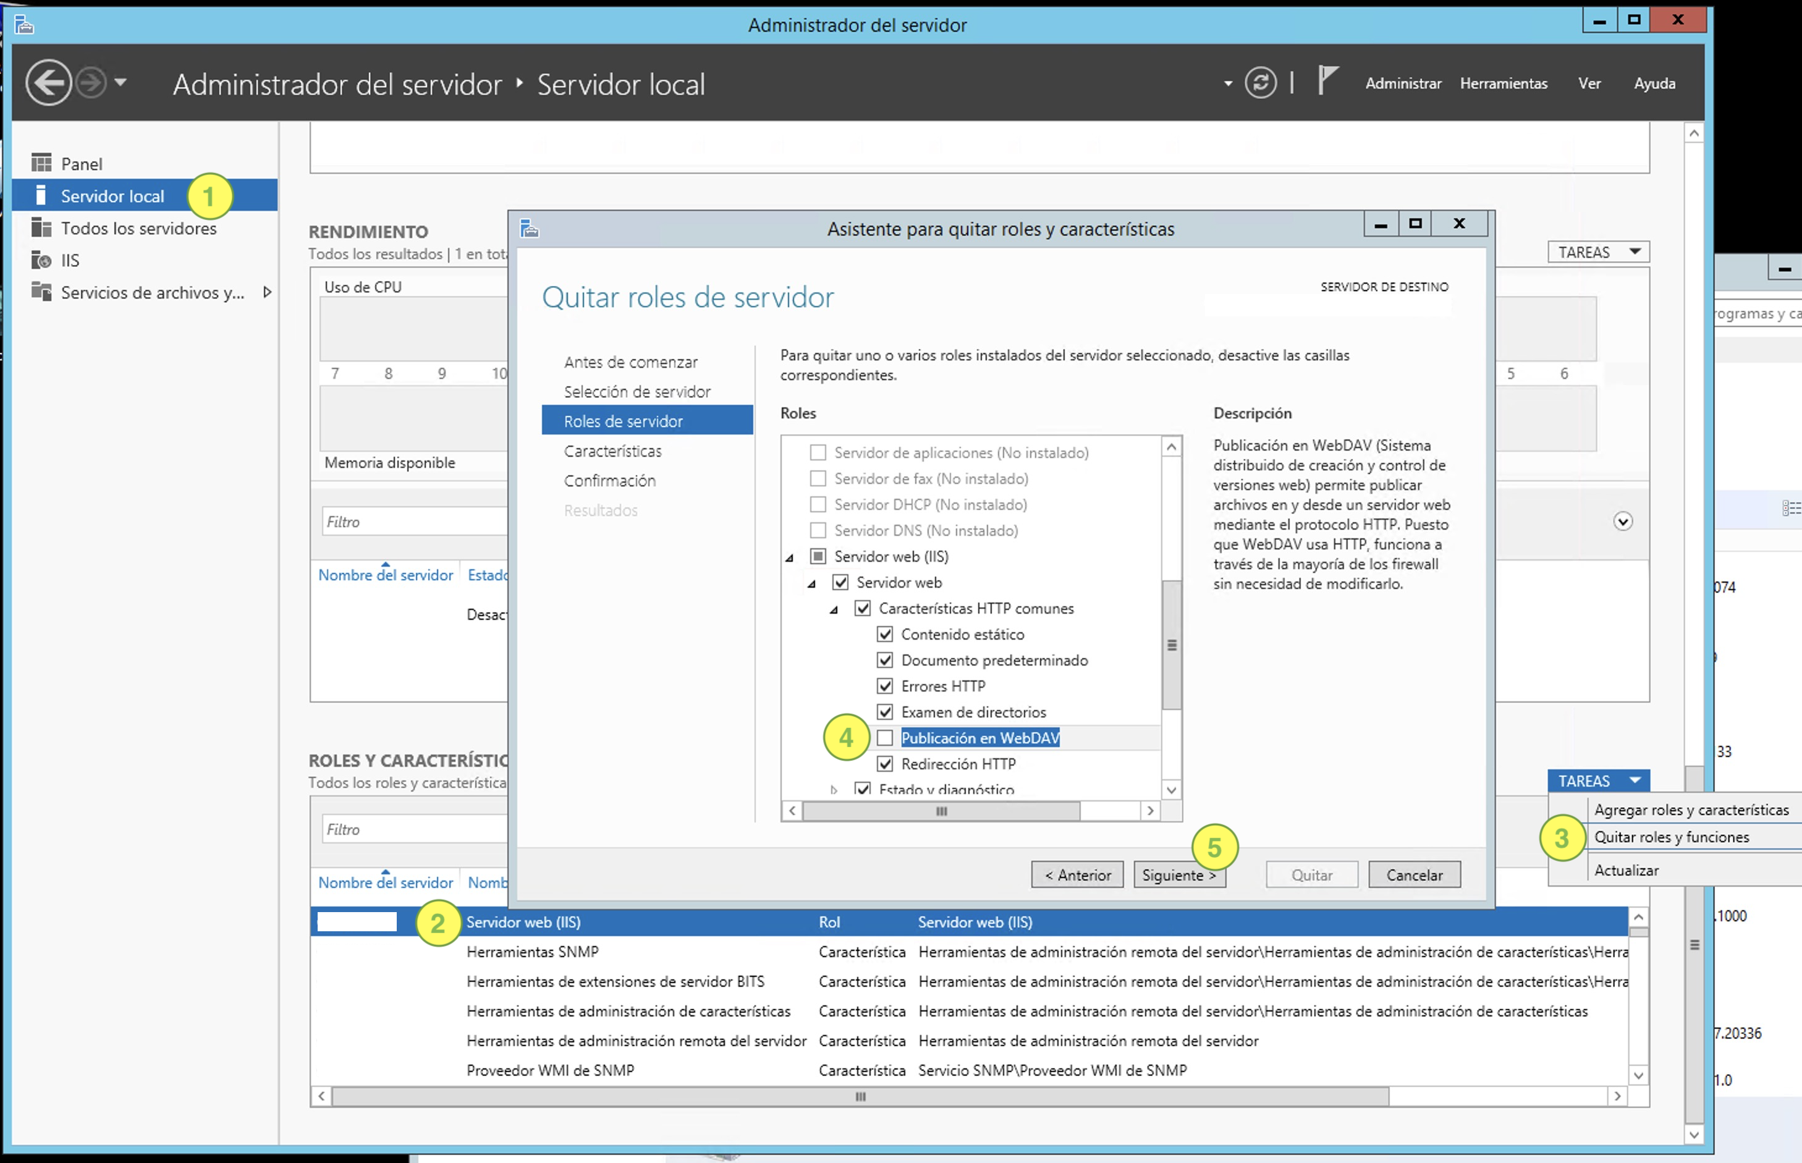Screen dimensions: 1802x1163
Task: Sort by Nombre del servidor in roles table
Action: click(385, 882)
